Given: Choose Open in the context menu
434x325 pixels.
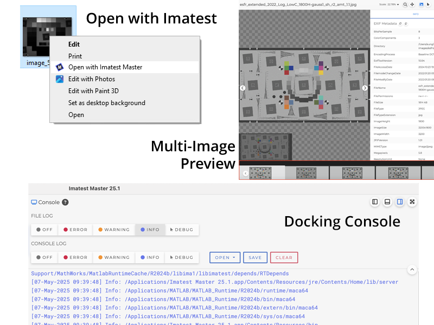Looking at the screenshot, I should click(x=125, y=115).
